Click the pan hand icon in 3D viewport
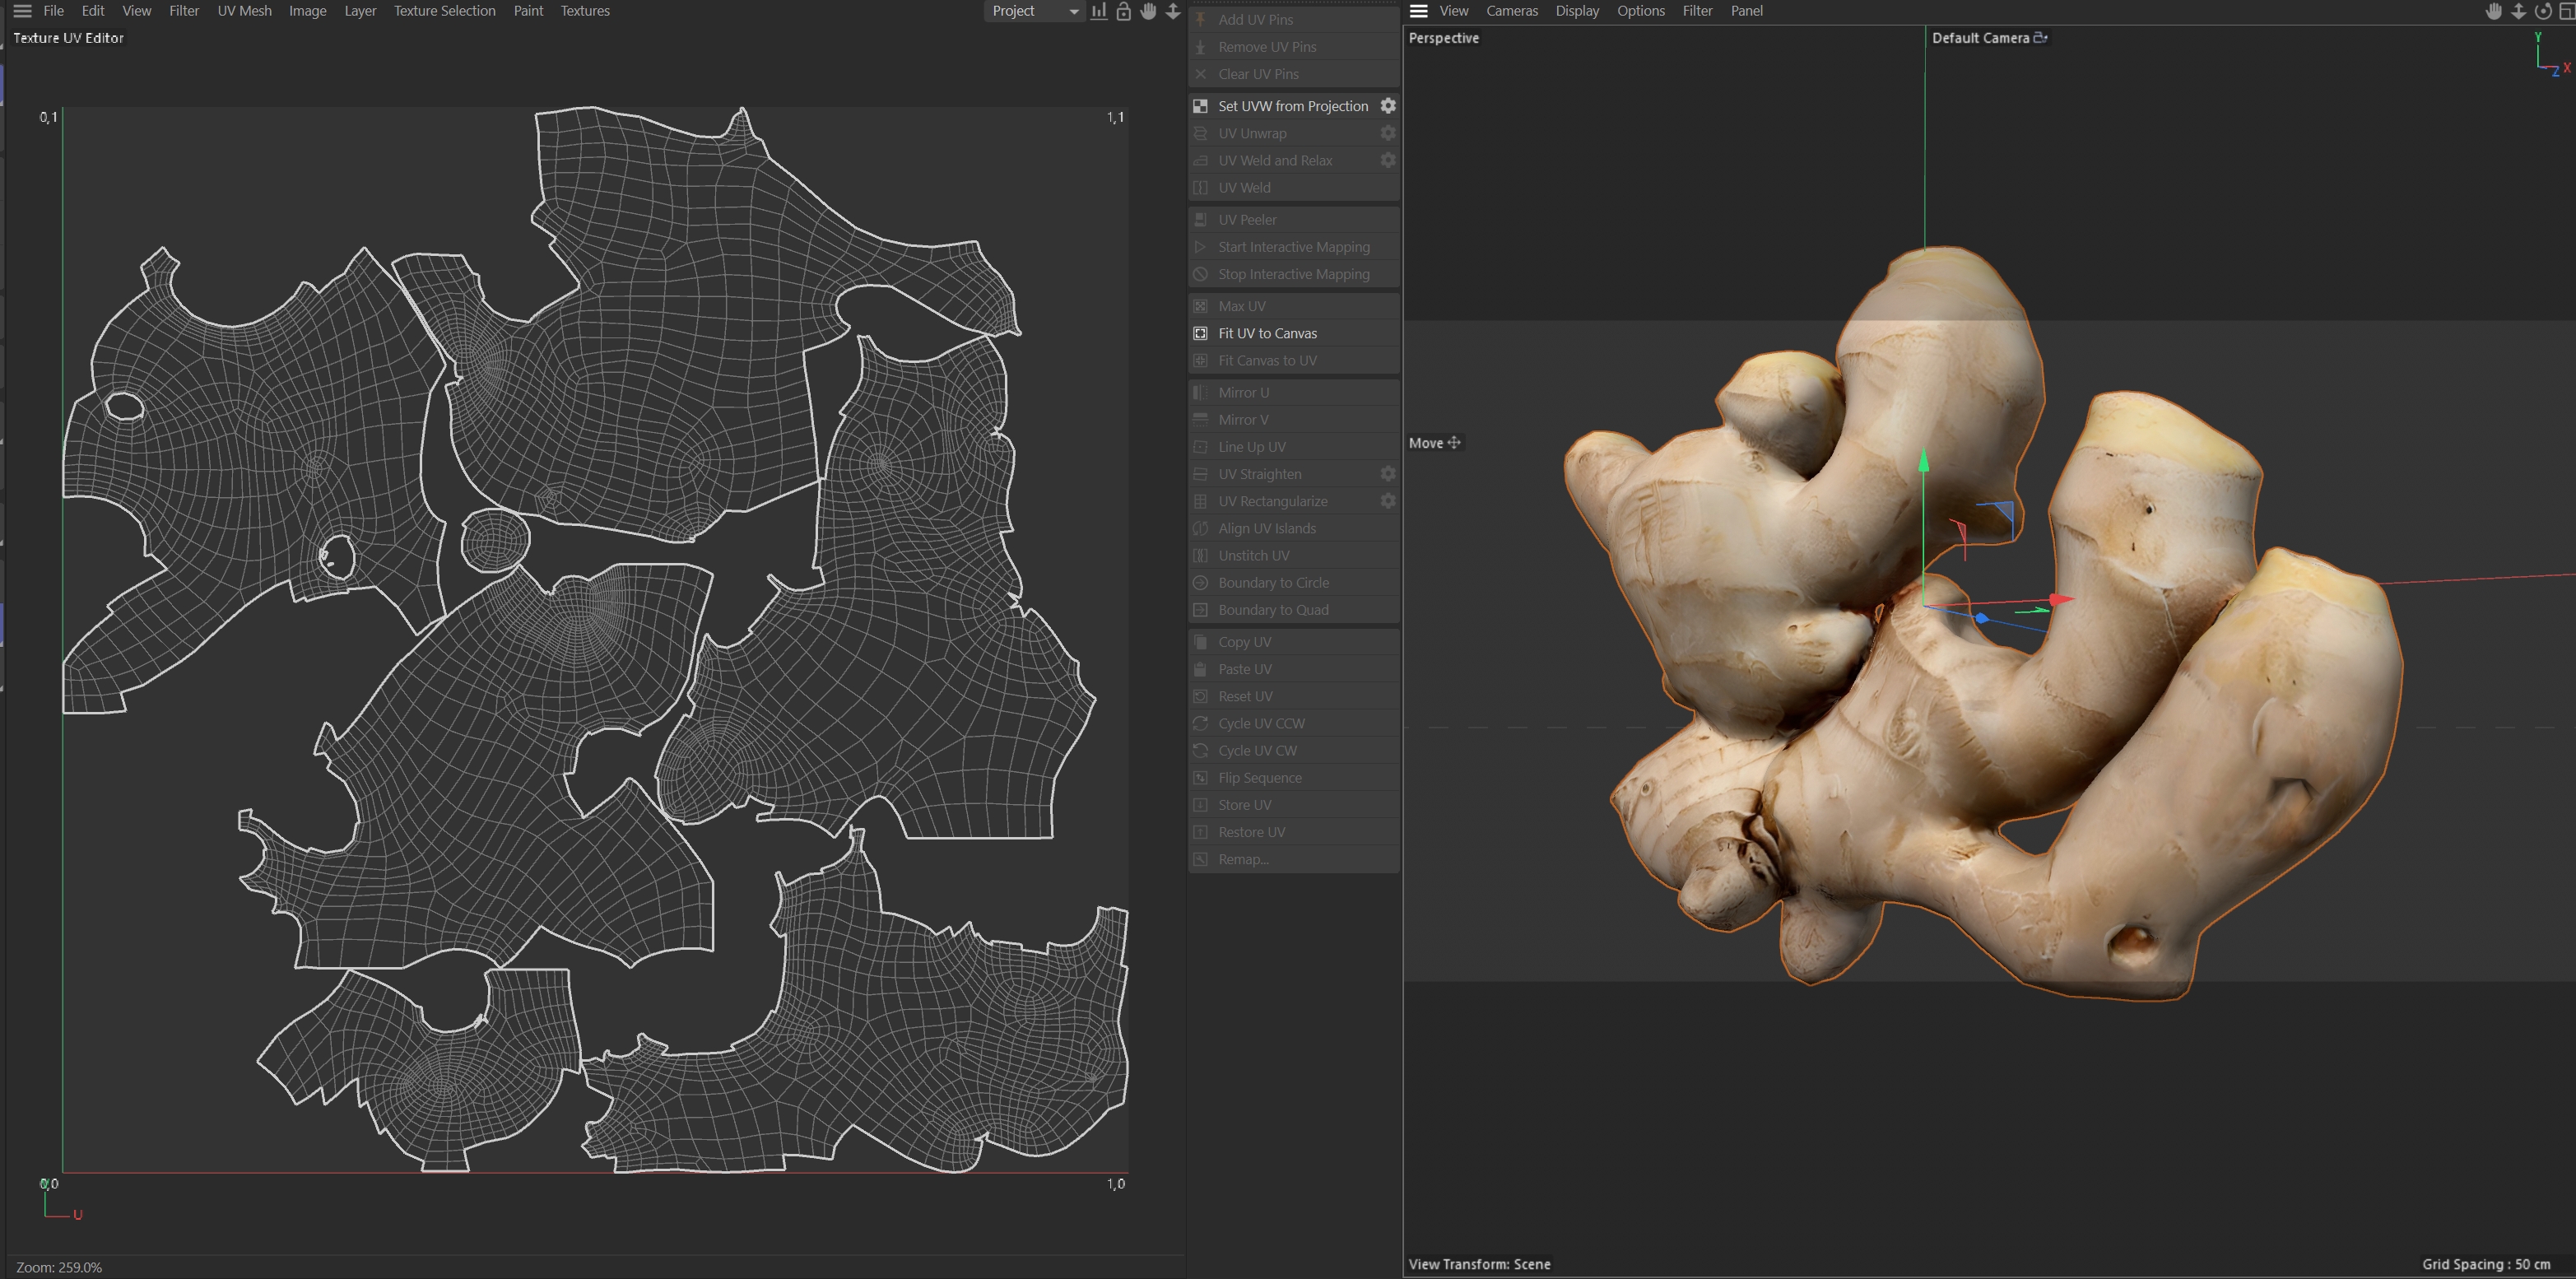The height and width of the screenshot is (1279, 2576). tap(2493, 11)
